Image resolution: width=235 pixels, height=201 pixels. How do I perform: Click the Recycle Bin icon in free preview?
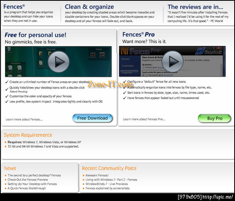9,50
